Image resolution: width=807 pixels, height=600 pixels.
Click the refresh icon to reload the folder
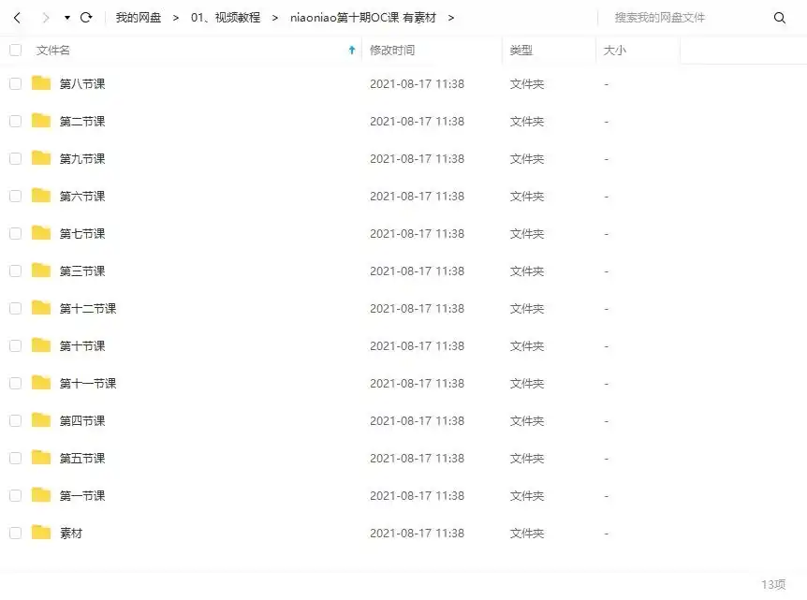(x=85, y=16)
